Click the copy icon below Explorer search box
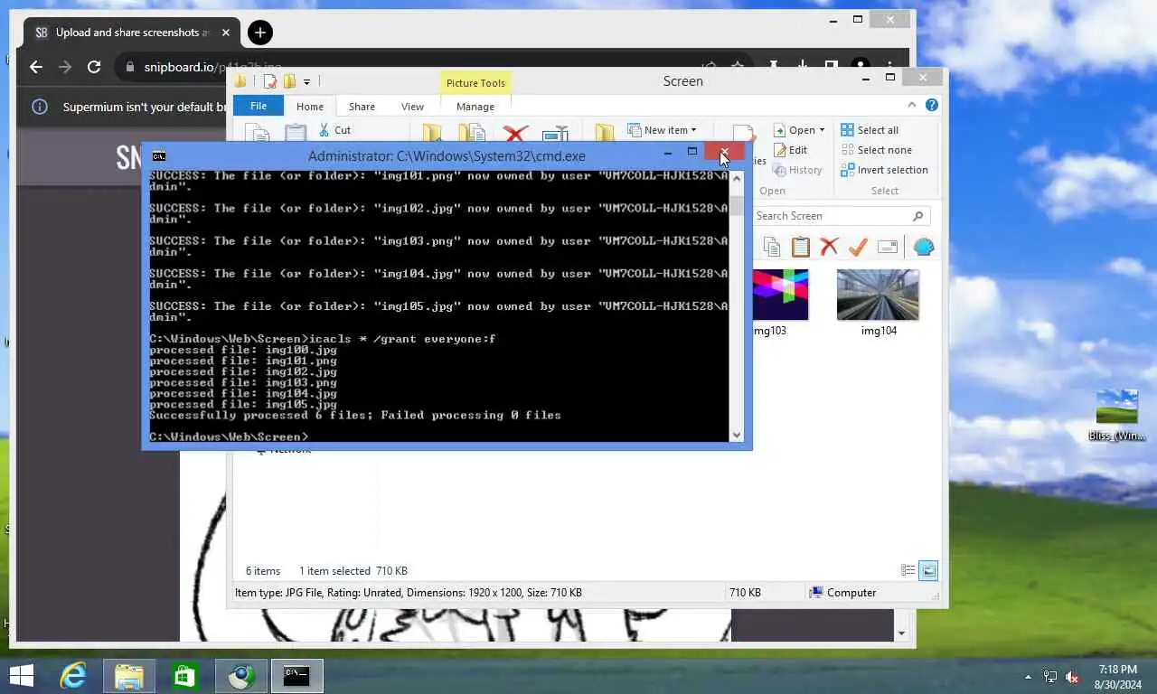 tap(771, 247)
